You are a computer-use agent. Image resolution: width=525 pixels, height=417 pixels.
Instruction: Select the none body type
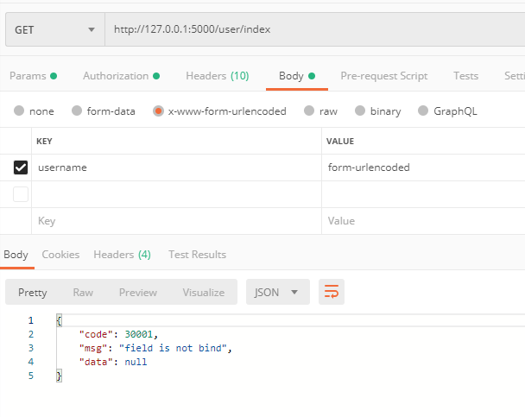click(x=20, y=111)
